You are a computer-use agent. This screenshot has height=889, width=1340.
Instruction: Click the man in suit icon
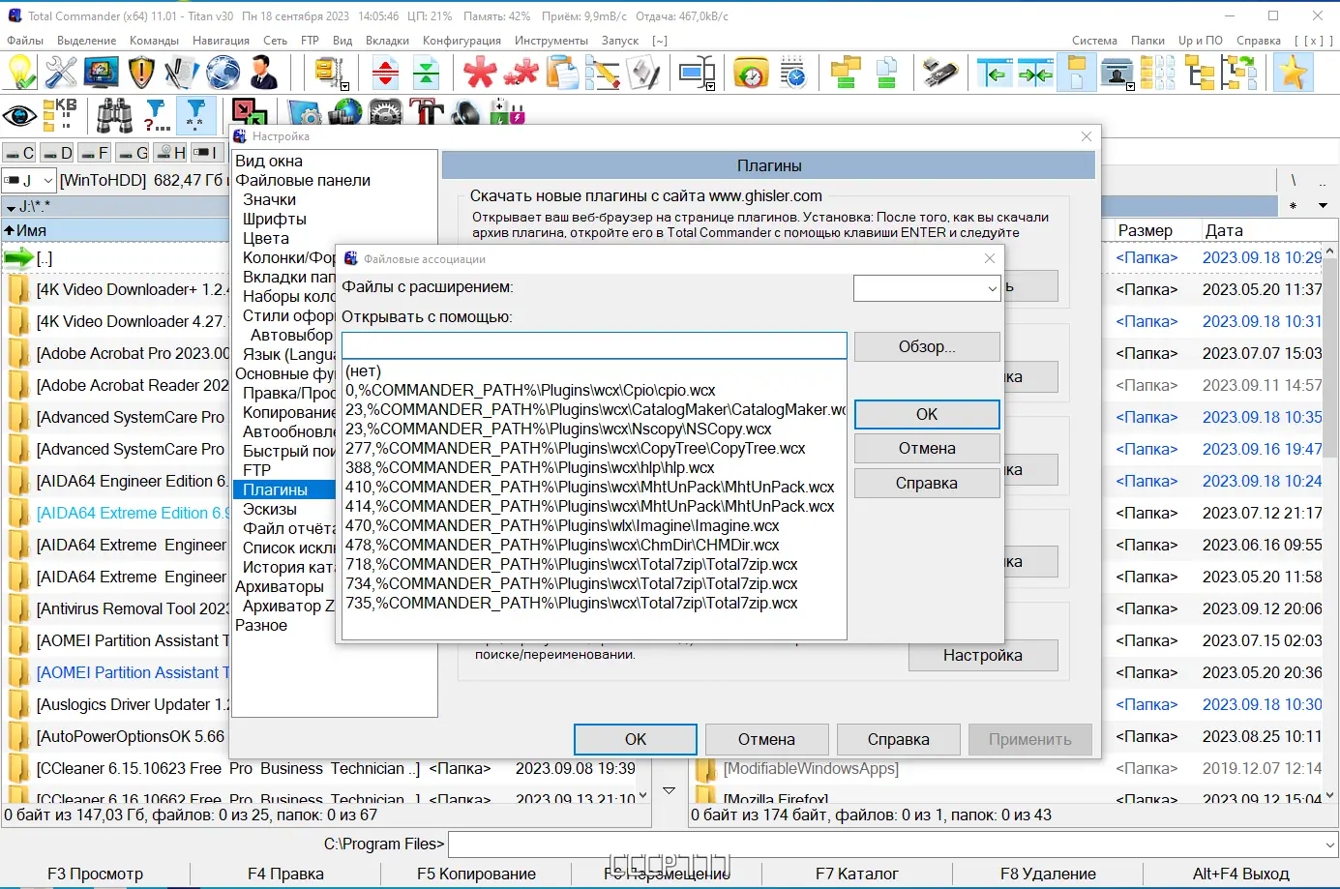(x=263, y=73)
